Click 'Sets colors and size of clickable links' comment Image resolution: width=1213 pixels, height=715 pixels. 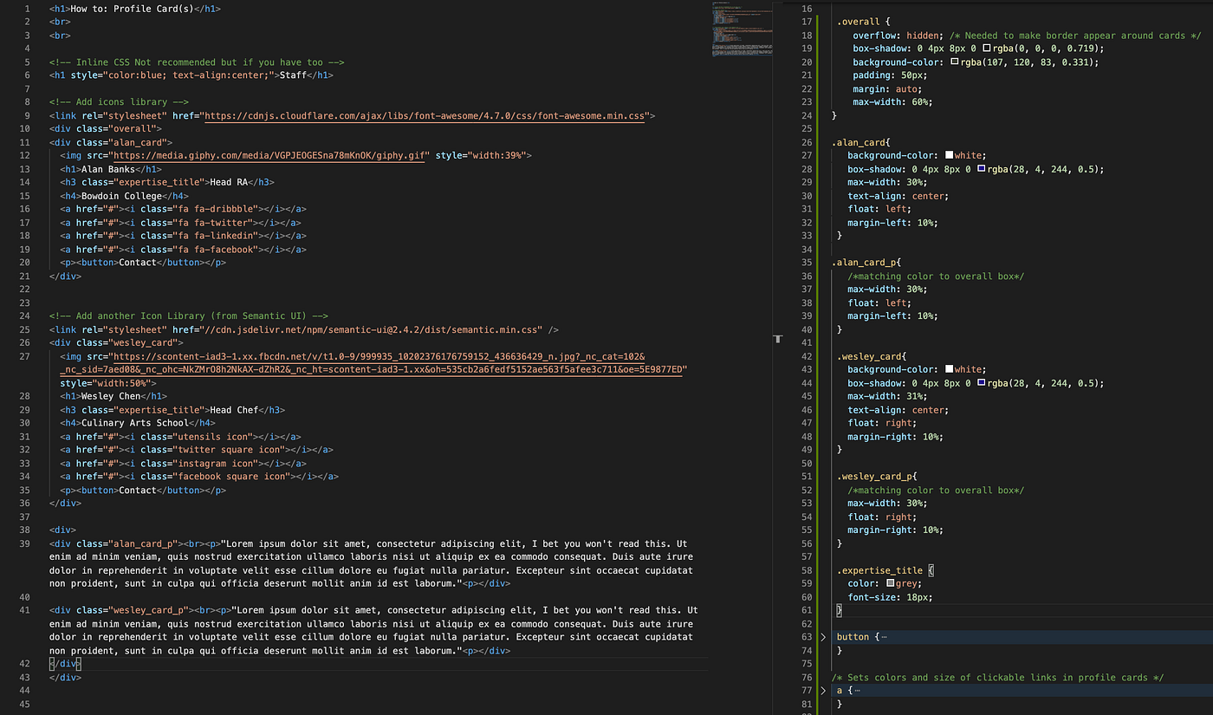click(x=997, y=677)
